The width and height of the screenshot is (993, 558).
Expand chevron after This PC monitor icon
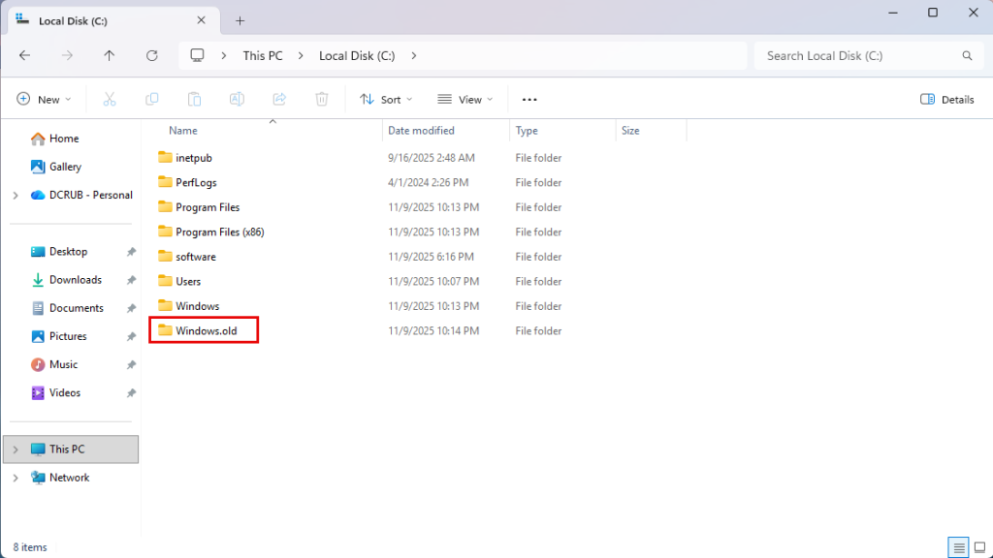224,55
